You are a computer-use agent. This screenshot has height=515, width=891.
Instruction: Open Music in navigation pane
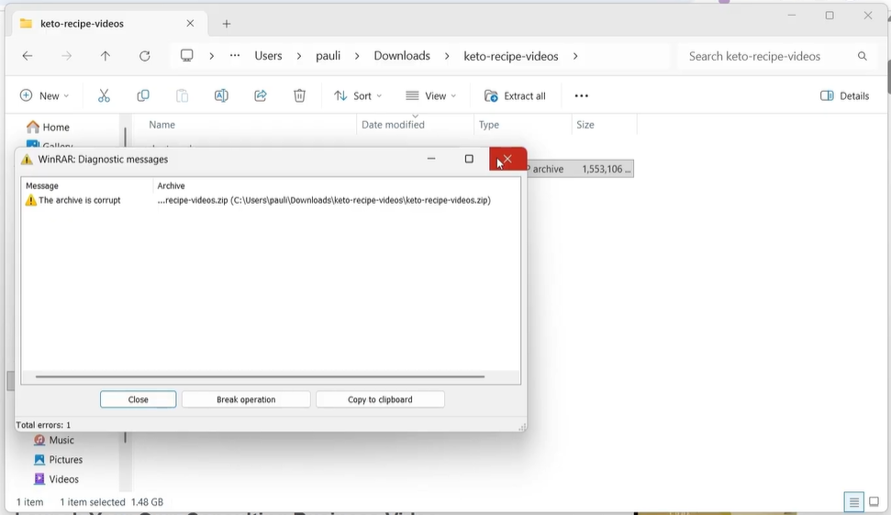[54, 440]
